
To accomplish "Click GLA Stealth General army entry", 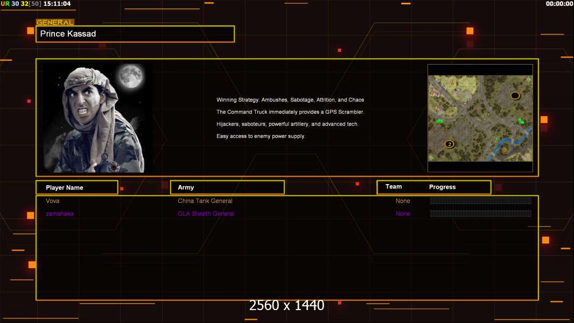I will pyautogui.click(x=206, y=214).
